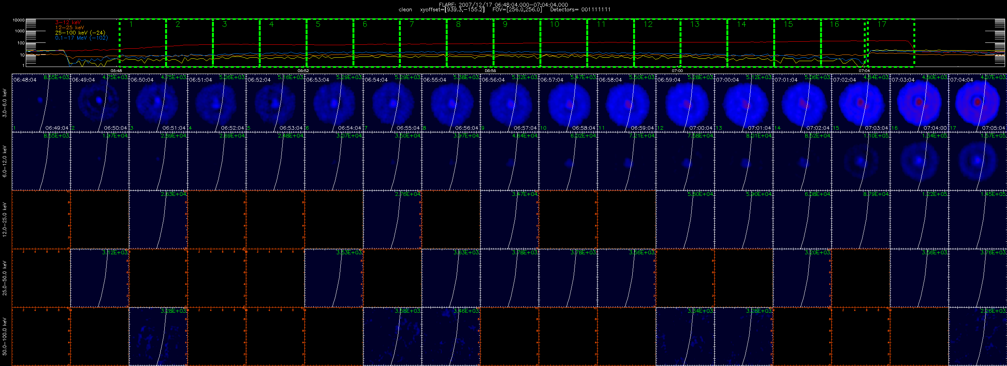
Task: Click the 10000 y-axis tick label
Action: point(18,20)
